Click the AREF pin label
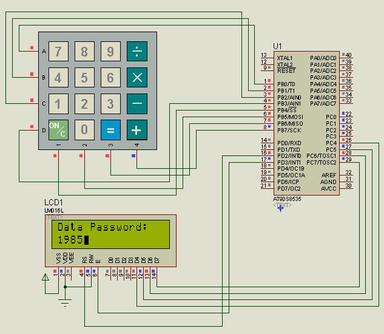This screenshot has width=384, height=334. [329, 176]
